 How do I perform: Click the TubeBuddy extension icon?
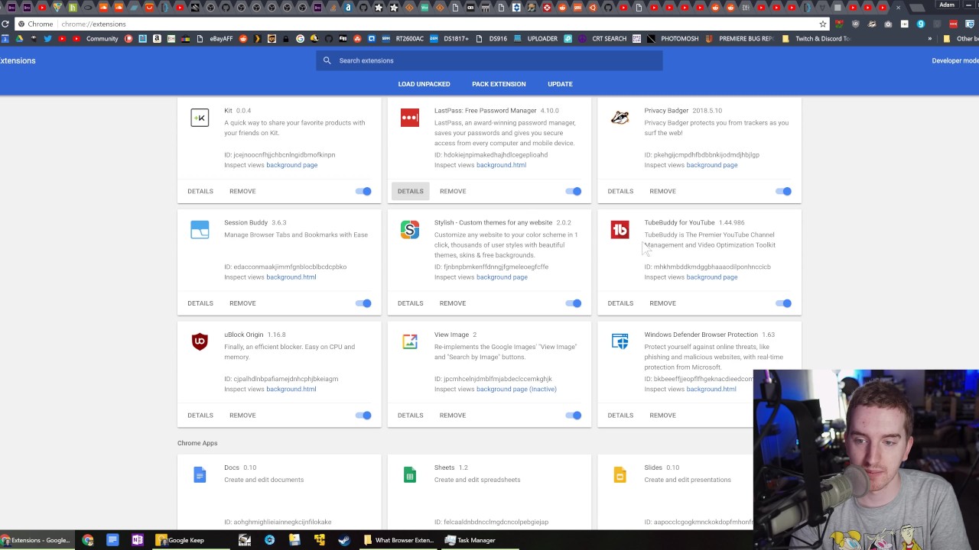point(620,230)
